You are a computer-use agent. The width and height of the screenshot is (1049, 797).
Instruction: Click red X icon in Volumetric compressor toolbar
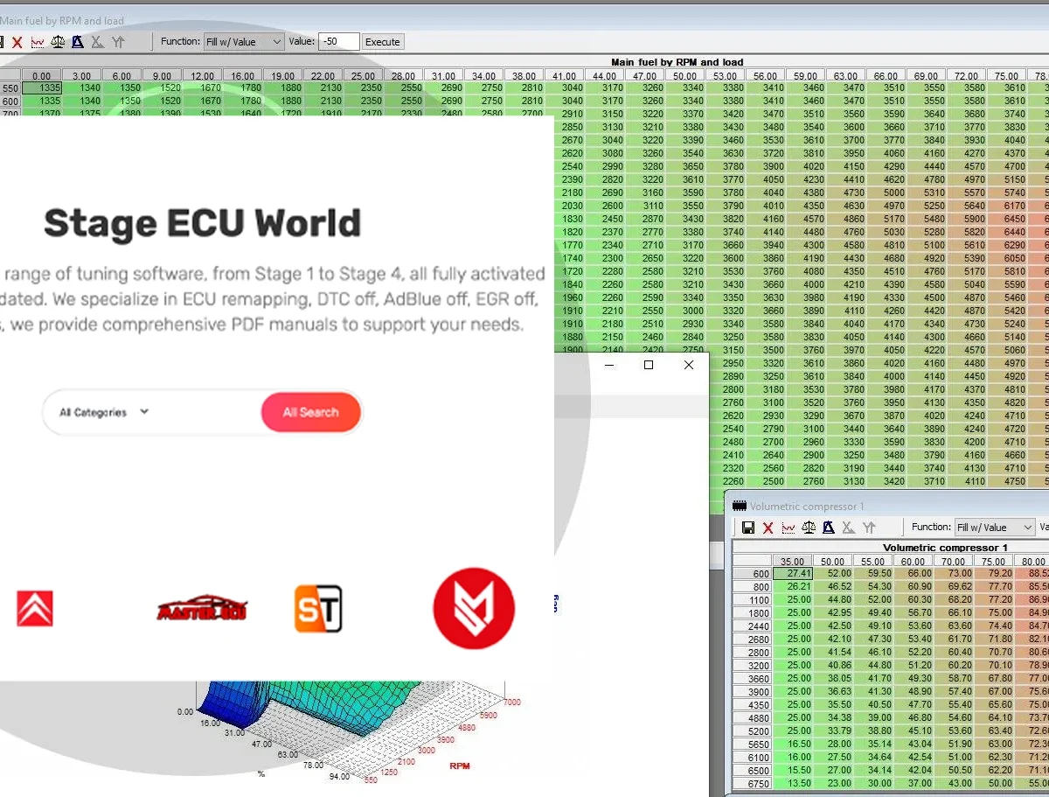(768, 528)
